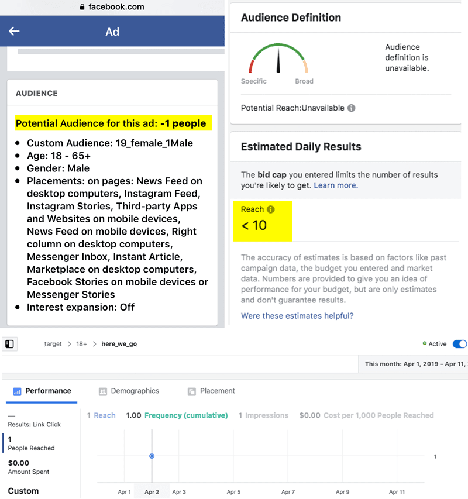Switch to the Placement tab
The height and width of the screenshot is (499, 468).
point(212,391)
